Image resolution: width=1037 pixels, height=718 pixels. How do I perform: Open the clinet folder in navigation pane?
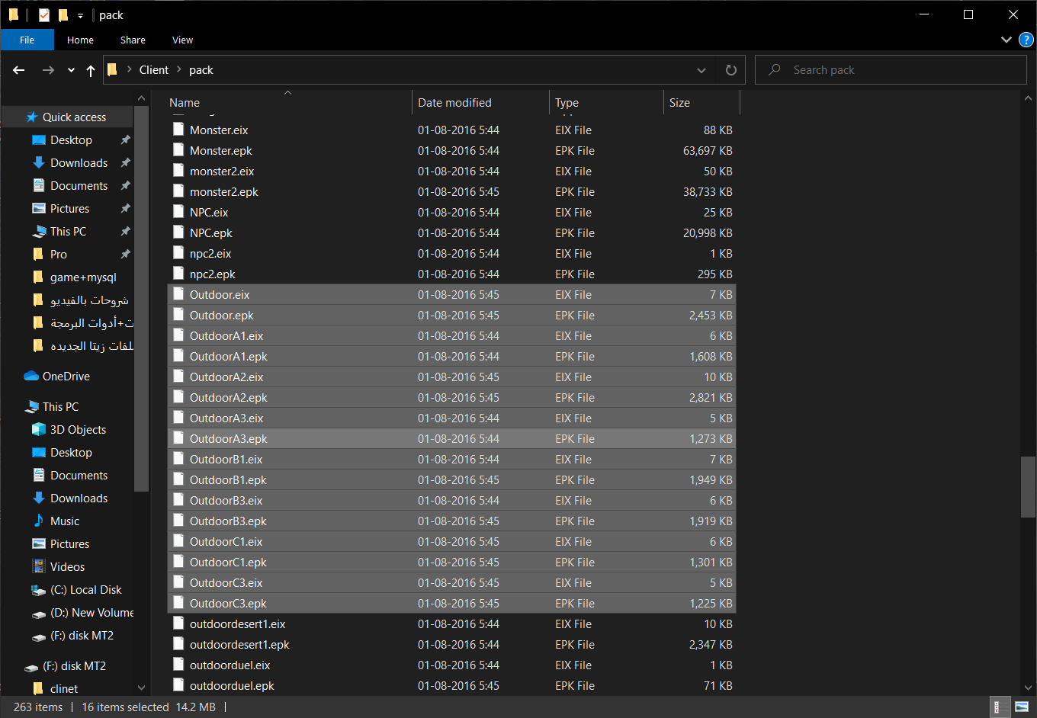[64, 689]
